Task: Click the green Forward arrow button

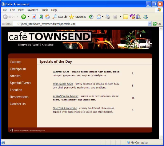Action: [x=23, y=17]
